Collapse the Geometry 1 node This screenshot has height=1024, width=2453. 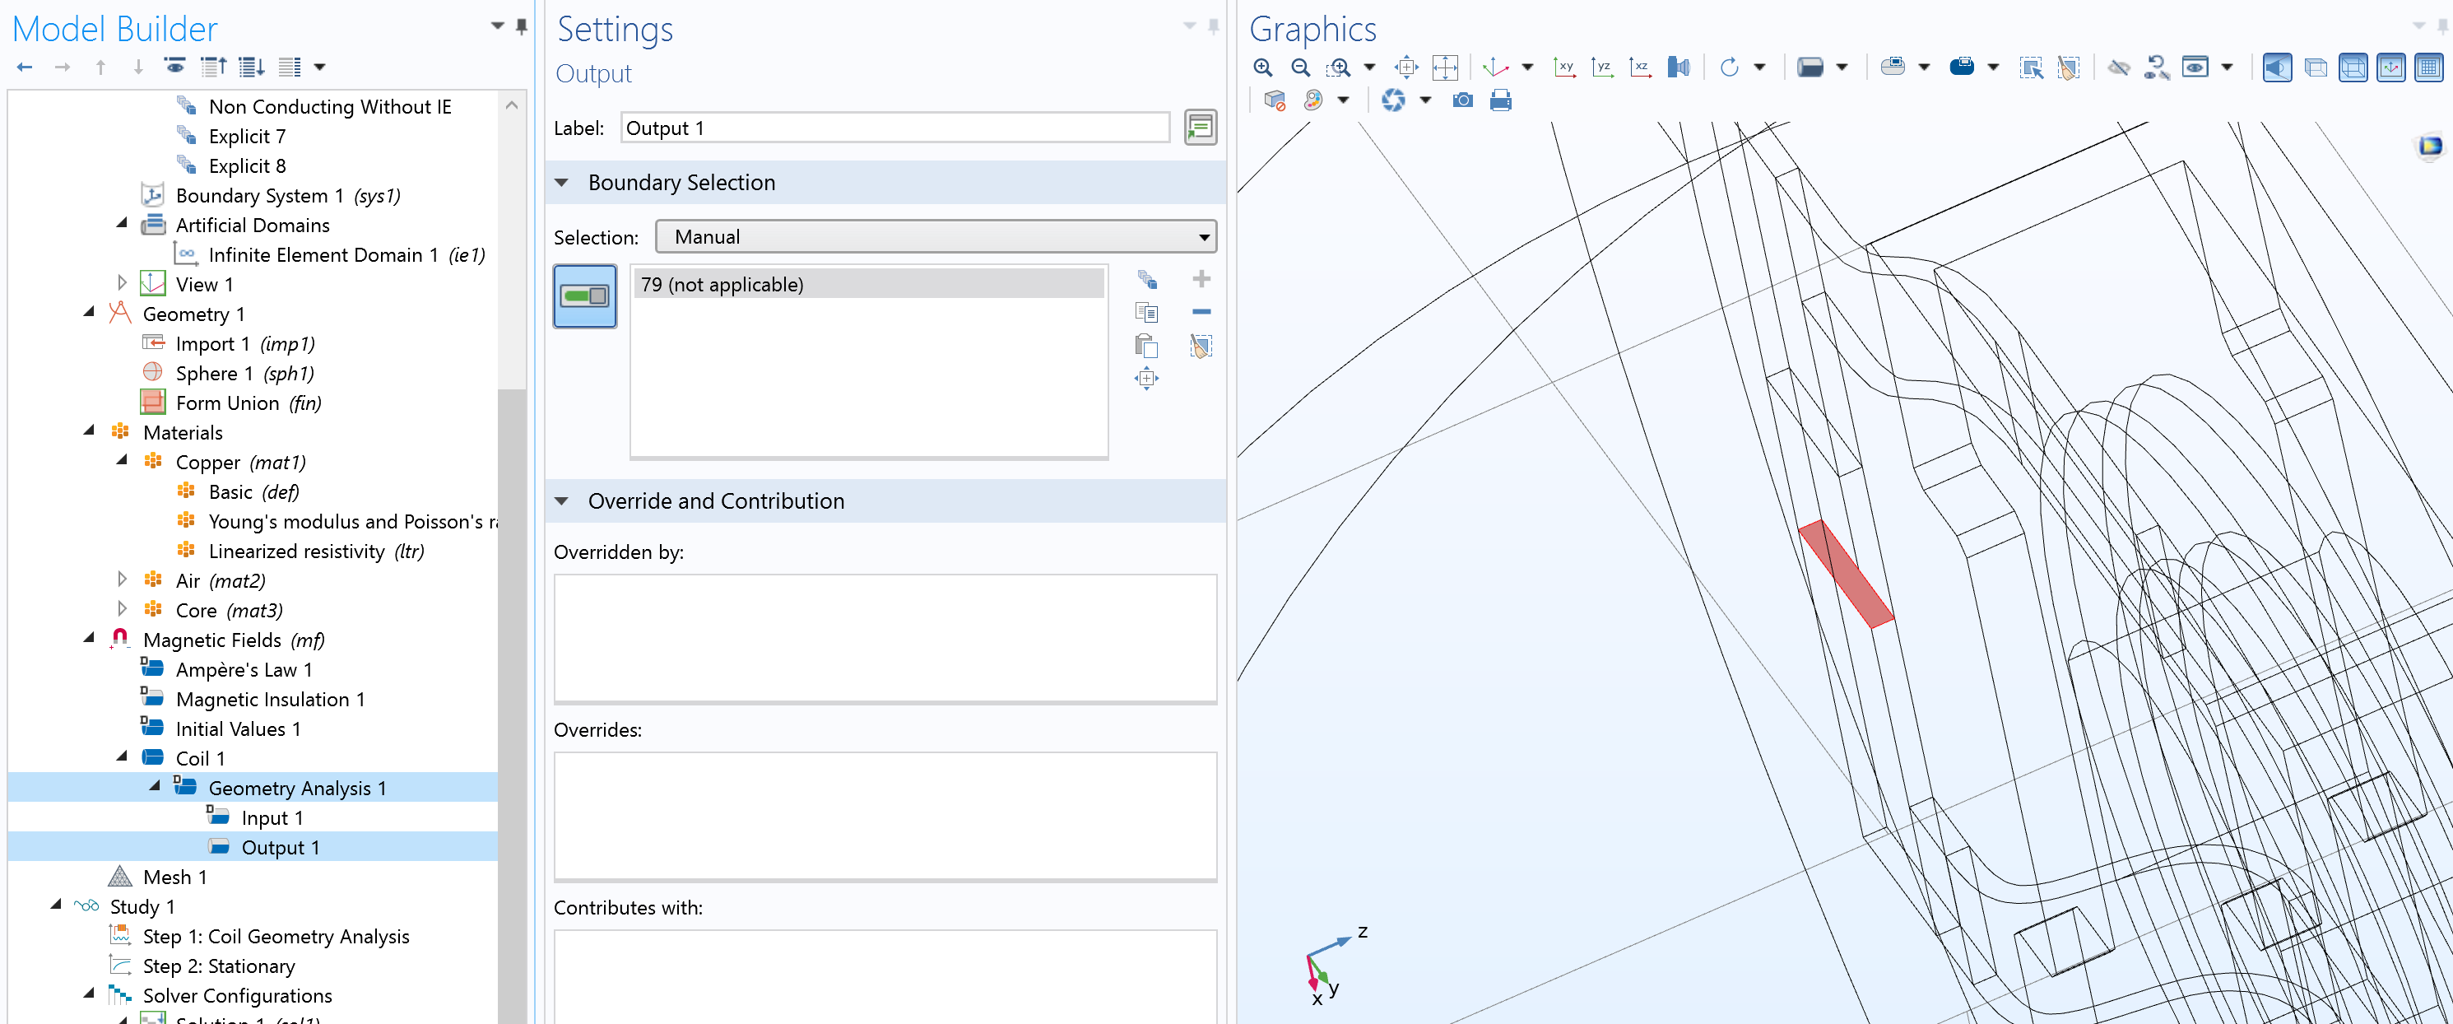pyautogui.click(x=89, y=311)
